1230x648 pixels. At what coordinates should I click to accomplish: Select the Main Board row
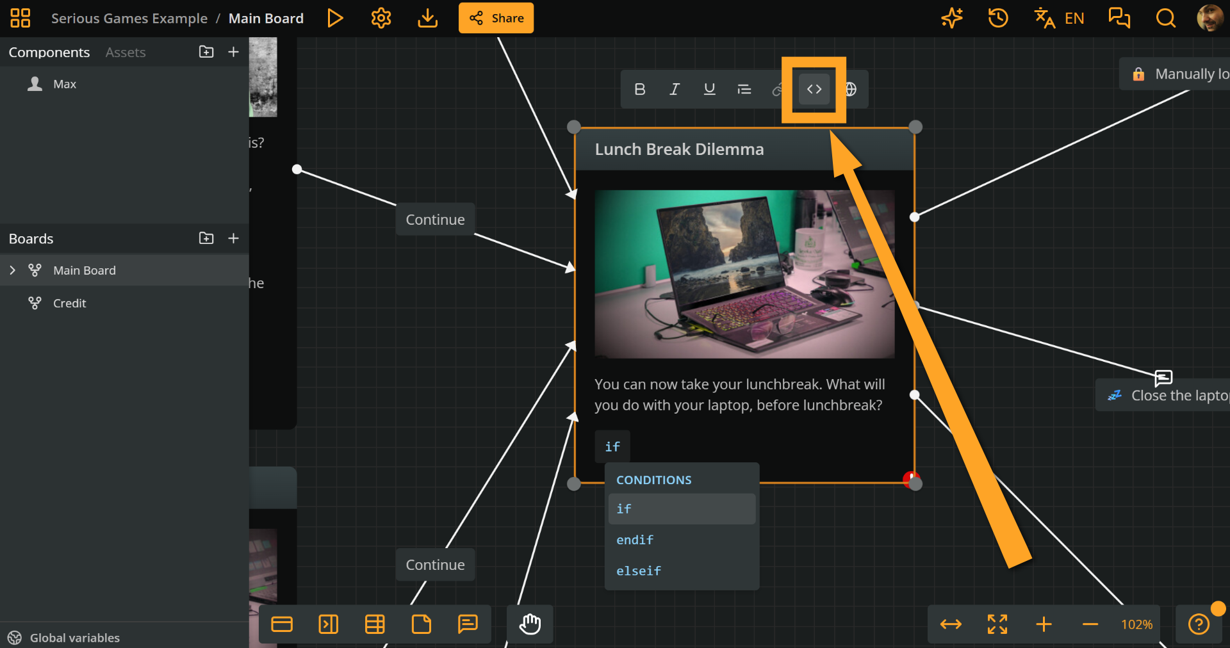point(124,270)
